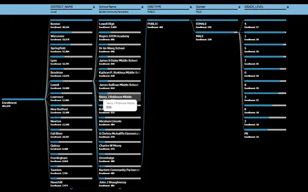Select grade level 4 node

coord(264,25)
